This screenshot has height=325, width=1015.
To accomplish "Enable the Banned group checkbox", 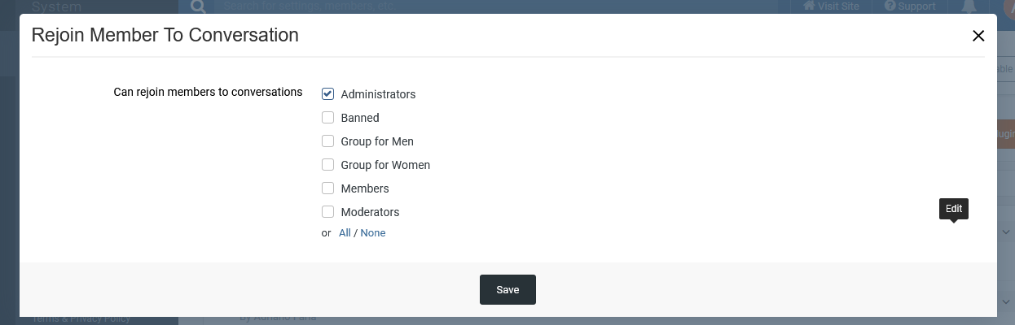I will click(x=328, y=118).
